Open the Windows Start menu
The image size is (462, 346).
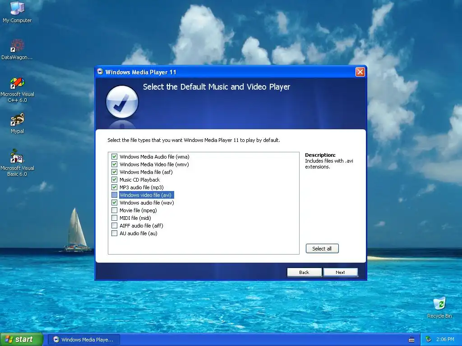(x=21, y=340)
